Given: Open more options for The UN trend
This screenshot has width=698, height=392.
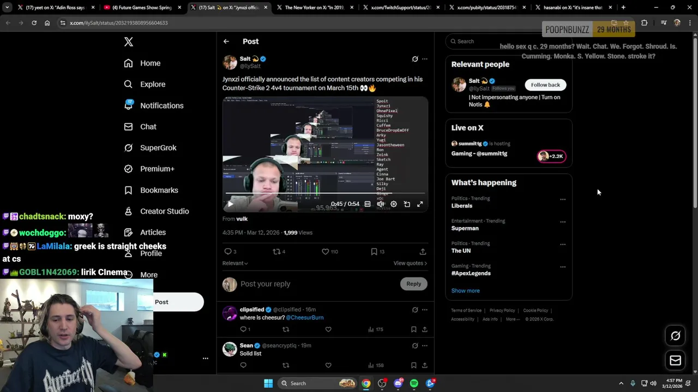Looking at the screenshot, I should [563, 244].
